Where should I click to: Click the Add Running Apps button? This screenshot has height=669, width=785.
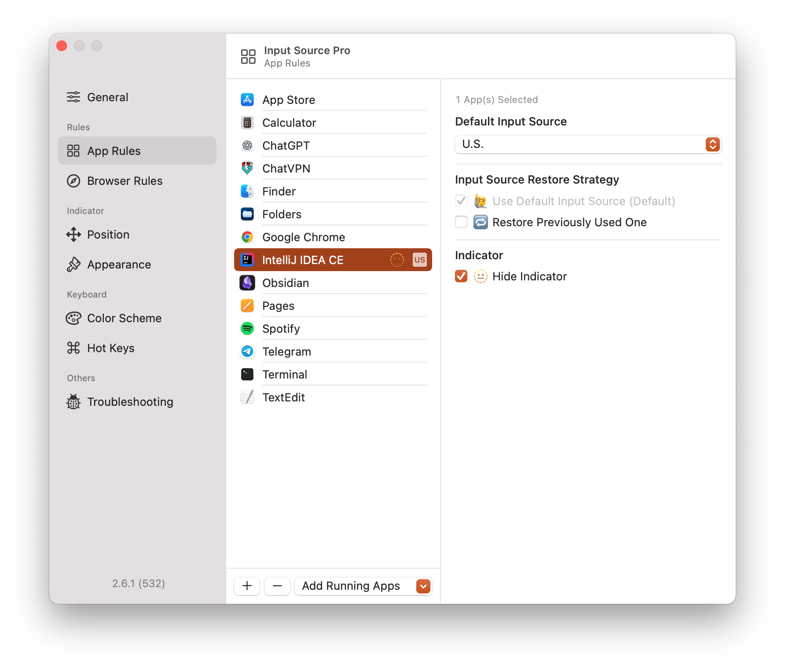363,586
